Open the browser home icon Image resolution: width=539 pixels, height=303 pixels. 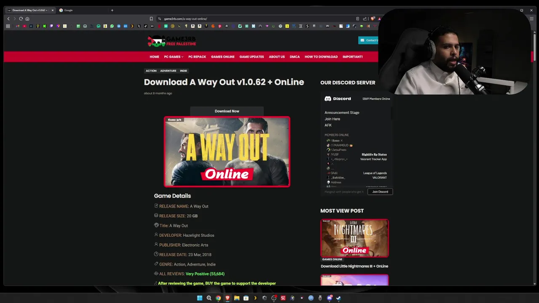(27, 19)
